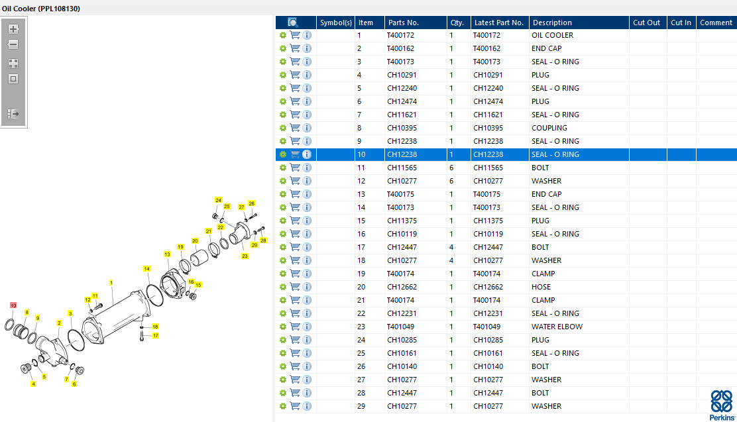Image resolution: width=737 pixels, height=422 pixels.
Task: Click the Symbol(s) column header
Action: (335, 23)
